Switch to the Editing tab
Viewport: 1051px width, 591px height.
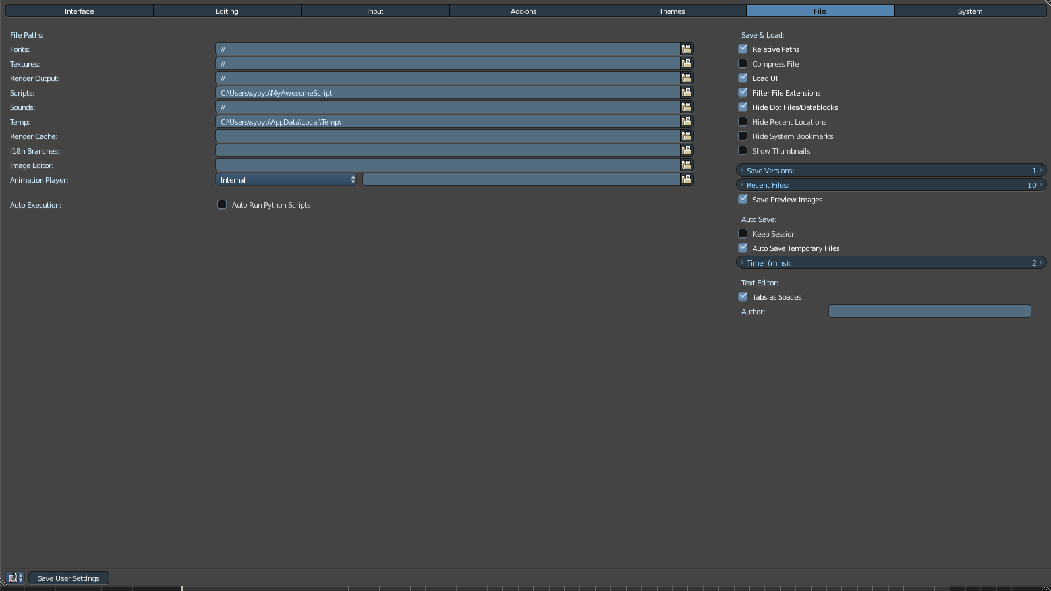click(227, 11)
